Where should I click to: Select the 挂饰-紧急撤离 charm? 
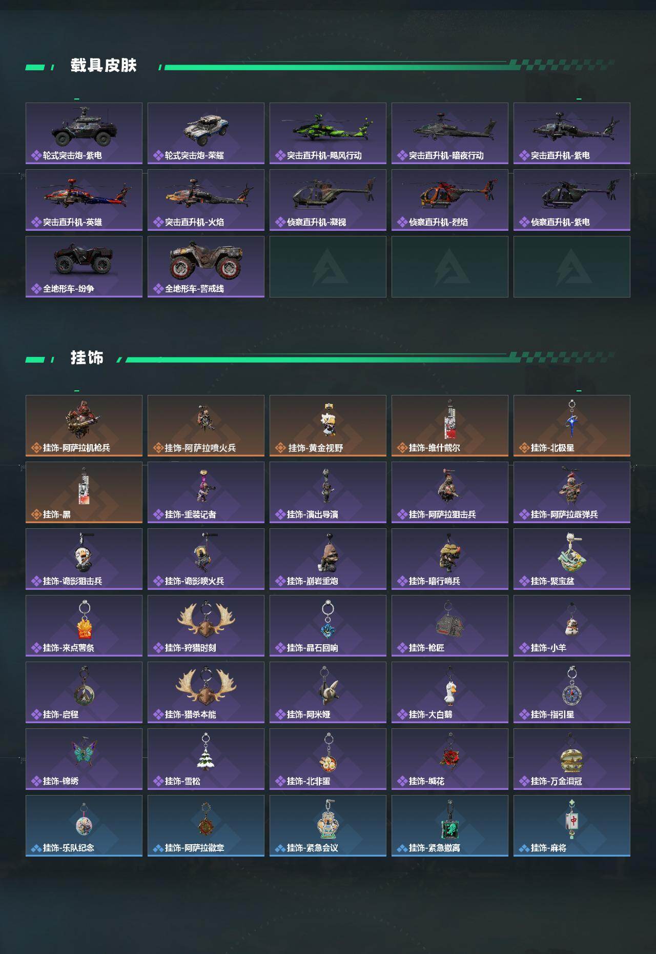pos(450,826)
